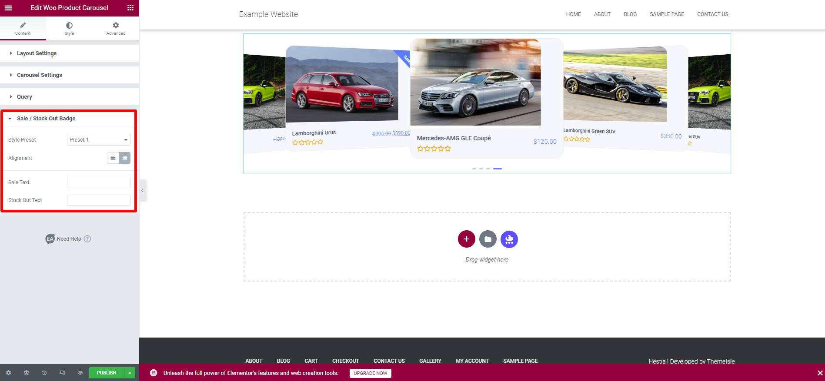Click star rating under Lamborghini Urus
Screen dimensions: 825x381
coord(307,142)
